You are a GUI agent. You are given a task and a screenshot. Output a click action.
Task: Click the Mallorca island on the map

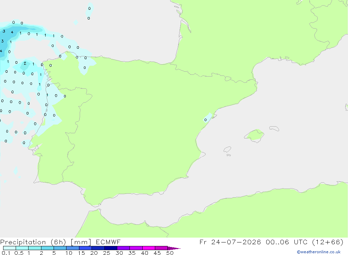click(x=254, y=135)
